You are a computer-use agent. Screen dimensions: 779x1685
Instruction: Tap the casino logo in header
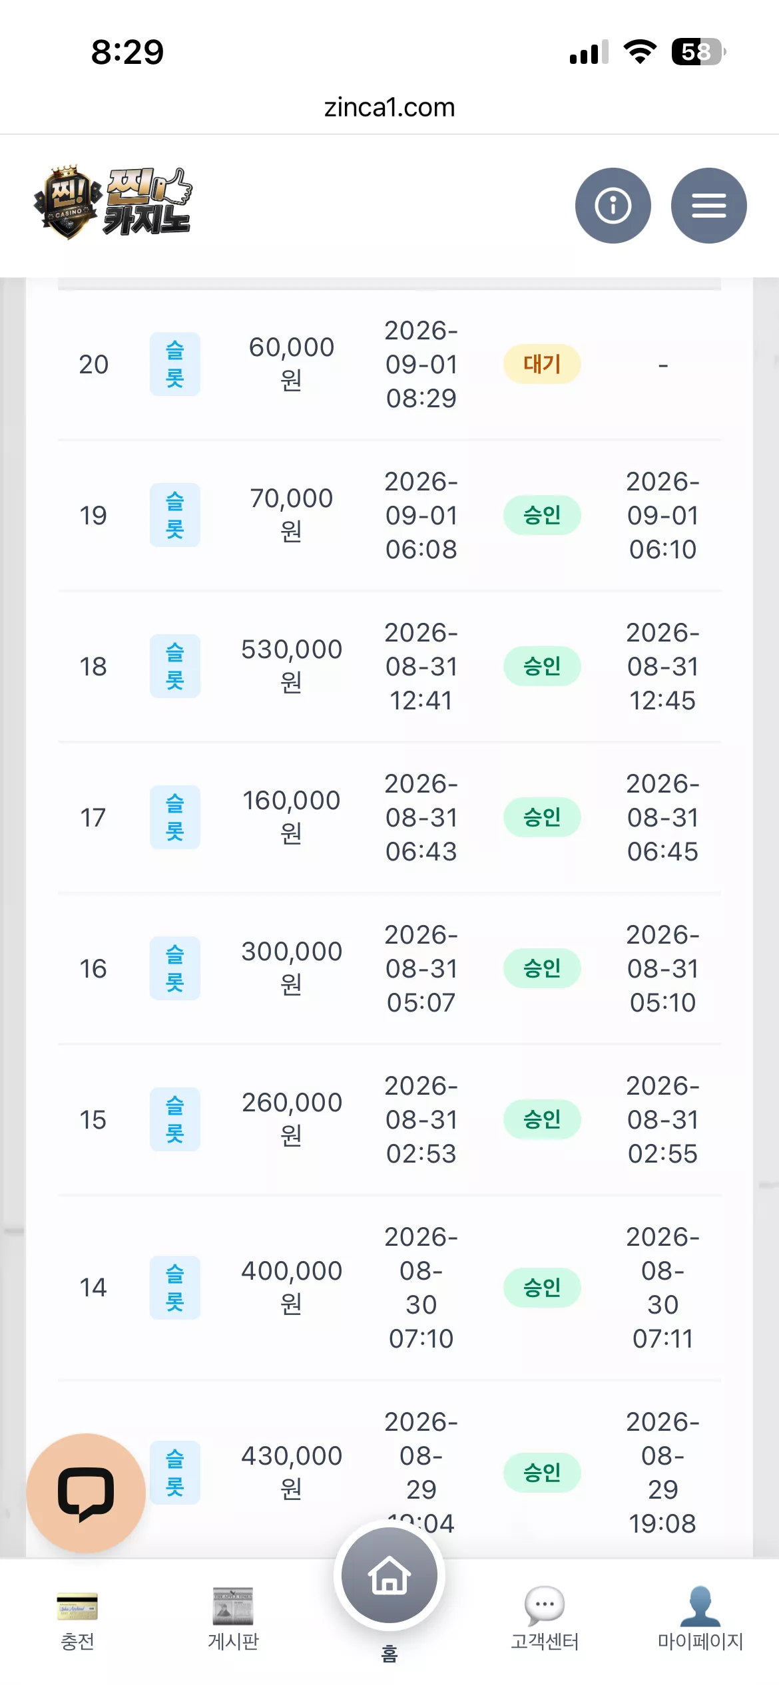113,202
